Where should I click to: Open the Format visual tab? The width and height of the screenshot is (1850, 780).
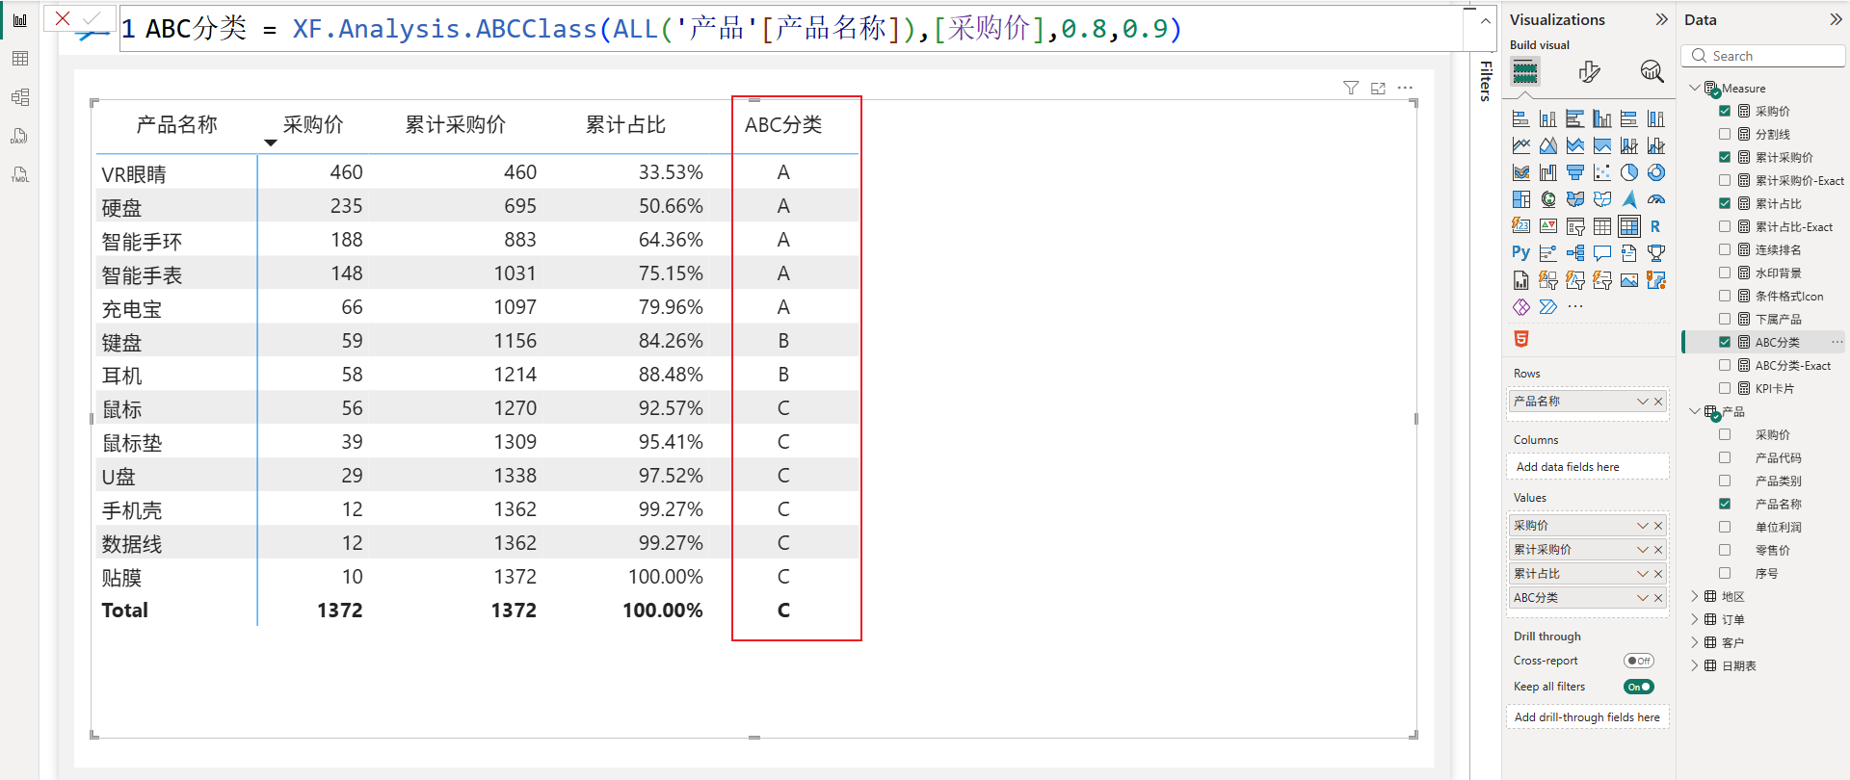coord(1589,71)
